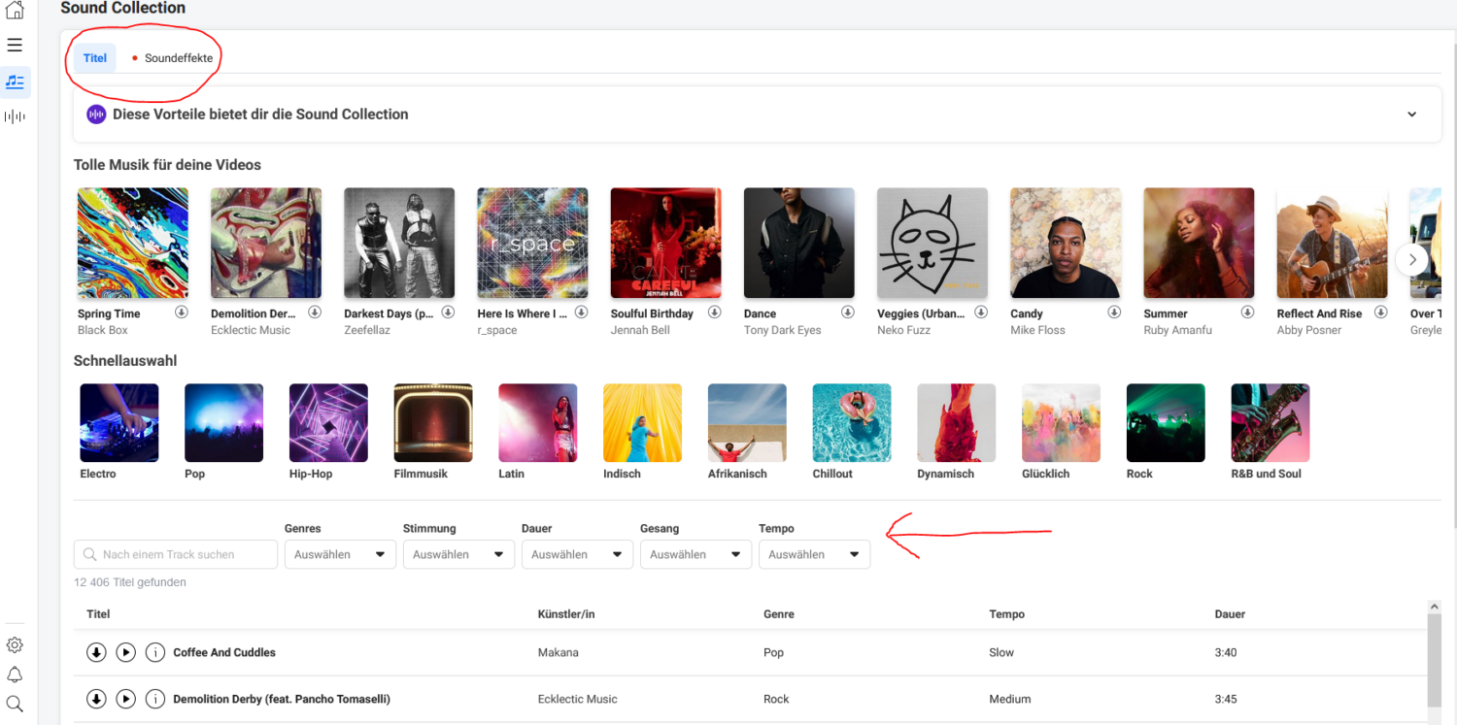Show info for Demolition Derby track
Screen dimensions: 1457x725
click(154, 699)
